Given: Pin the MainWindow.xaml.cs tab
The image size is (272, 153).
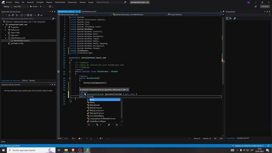Looking at the screenshot, I should coord(77,11).
